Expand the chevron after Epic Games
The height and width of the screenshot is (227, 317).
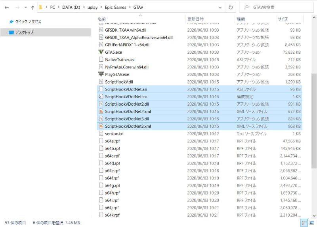click(x=130, y=7)
